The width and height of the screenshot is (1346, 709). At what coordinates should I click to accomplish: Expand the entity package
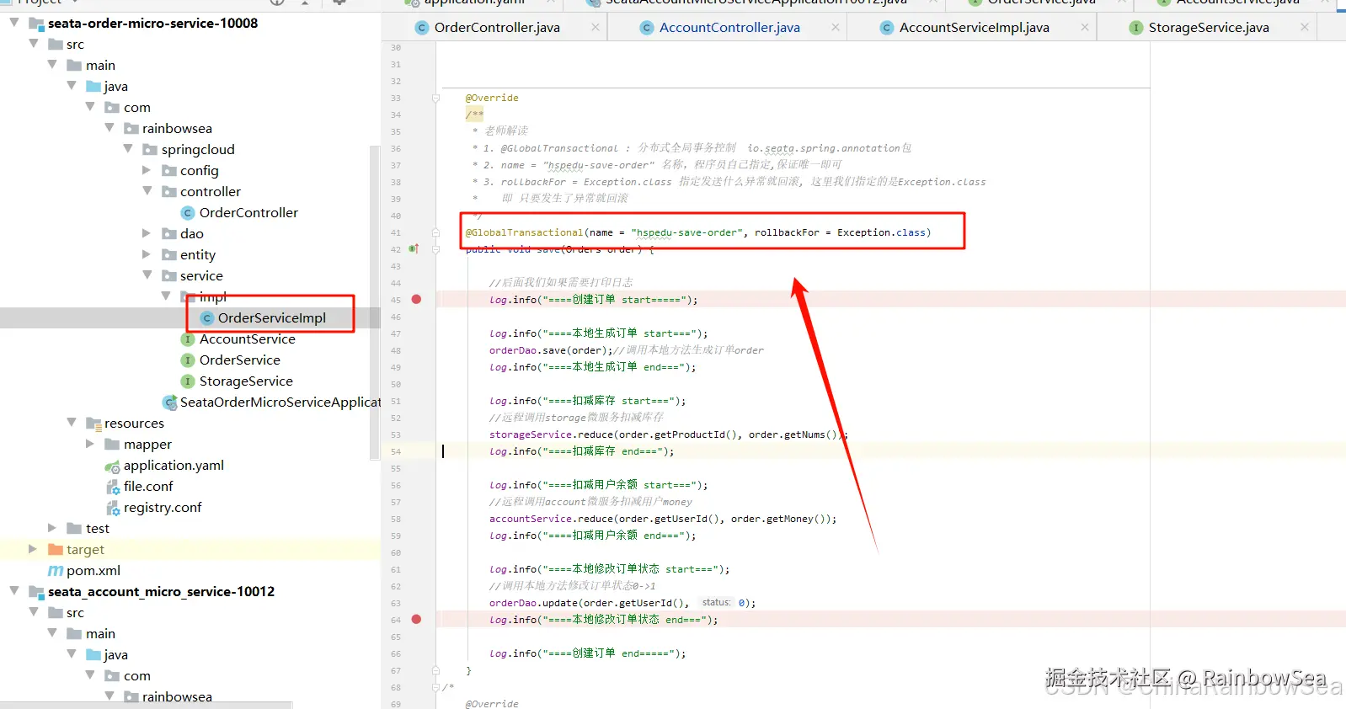147,254
